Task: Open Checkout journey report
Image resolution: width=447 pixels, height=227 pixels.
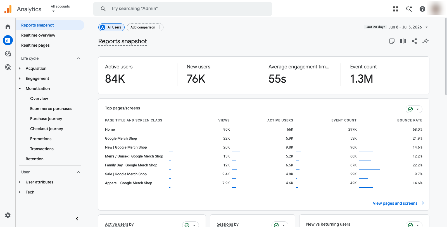Action: (47, 129)
